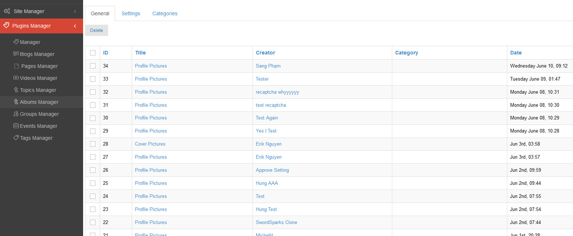Check the select-all checkbox in table header
The width and height of the screenshot is (573, 236).
[x=93, y=53]
